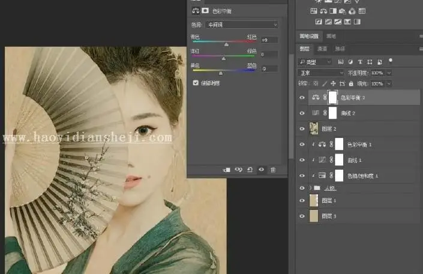423x274 pixels.
Task: Add Channel Mixer adjustment icon
Action: [352, 11]
